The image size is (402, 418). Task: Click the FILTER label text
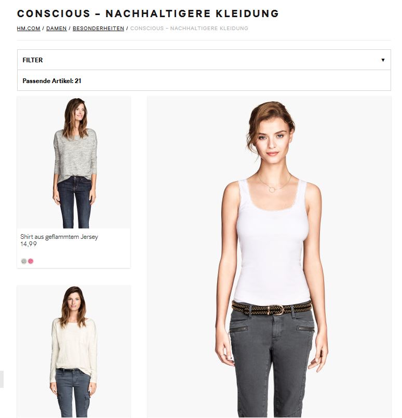pos(33,60)
